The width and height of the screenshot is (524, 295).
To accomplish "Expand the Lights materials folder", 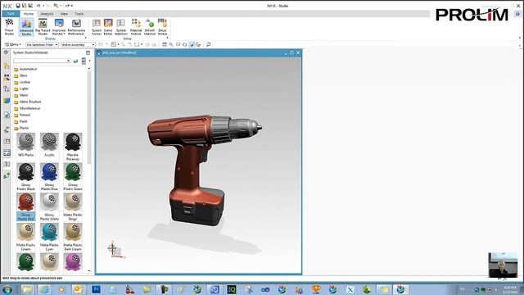I will click(x=21, y=88).
